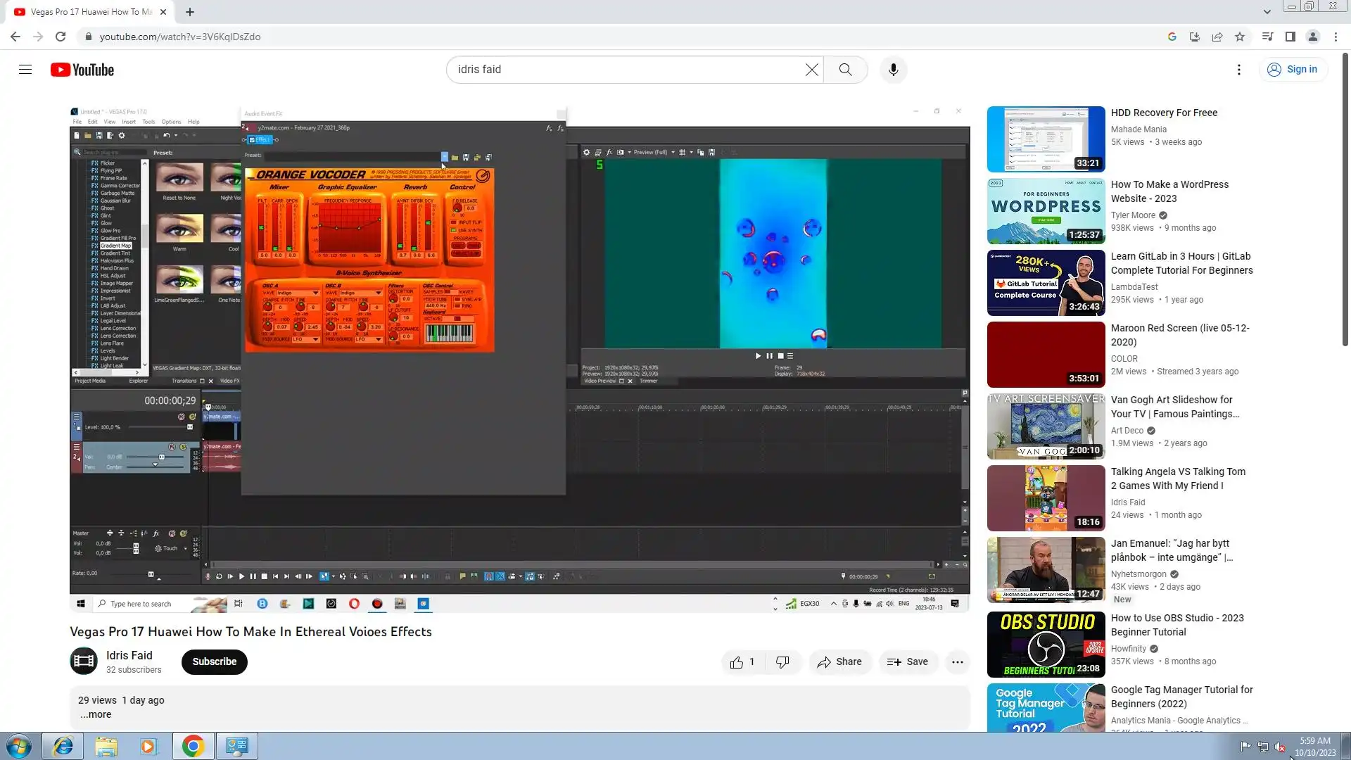Bookmark this page with the star icon

(1239, 37)
